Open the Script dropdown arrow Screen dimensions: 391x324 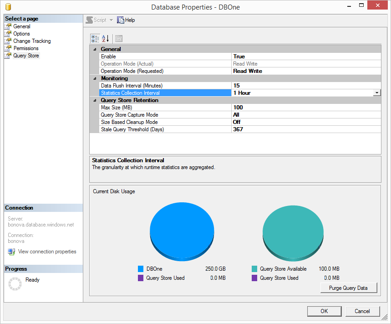pyautogui.click(x=112, y=20)
